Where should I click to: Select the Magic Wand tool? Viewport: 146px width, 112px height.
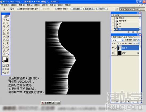click(x=7, y=23)
